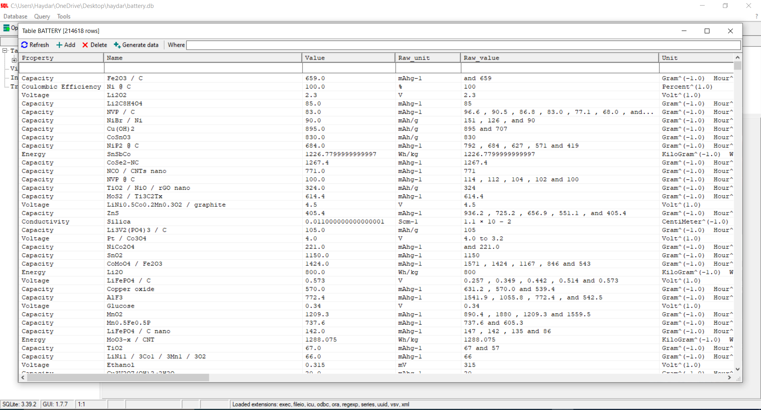Collapse the Tables tree node

pos(5,51)
